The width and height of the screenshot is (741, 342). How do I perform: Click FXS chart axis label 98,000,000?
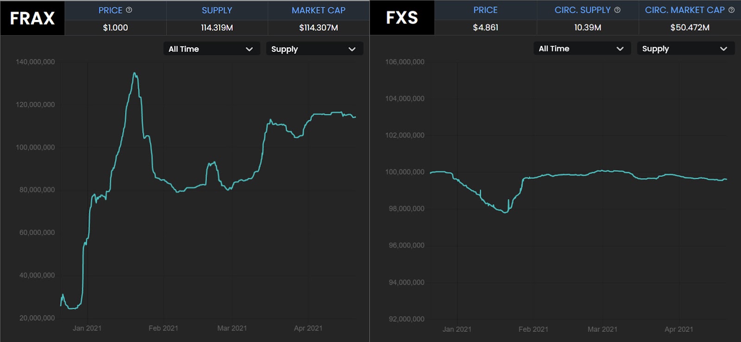pyautogui.click(x=407, y=209)
